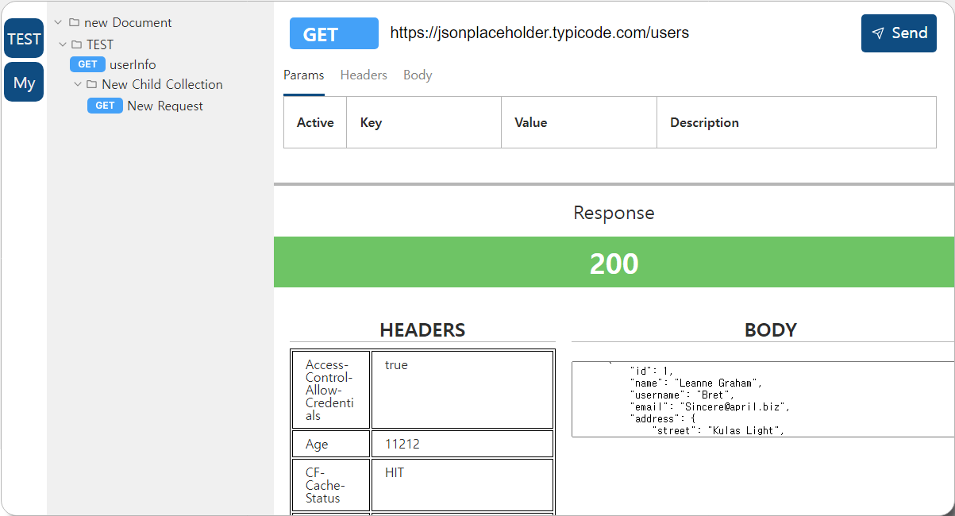This screenshot has width=955, height=516.
Task: Select the New Child Collection label
Action: point(162,84)
